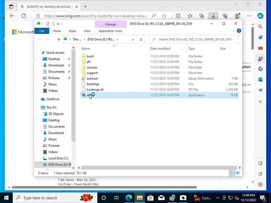Image resolution: width=271 pixels, height=203 pixels.
Task: Click 'This ...' breadcrumb in address bar
Action: tap(77, 39)
